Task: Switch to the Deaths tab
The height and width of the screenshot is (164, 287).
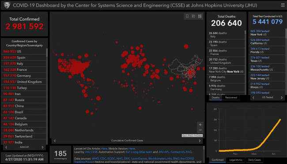Action: click(215, 98)
